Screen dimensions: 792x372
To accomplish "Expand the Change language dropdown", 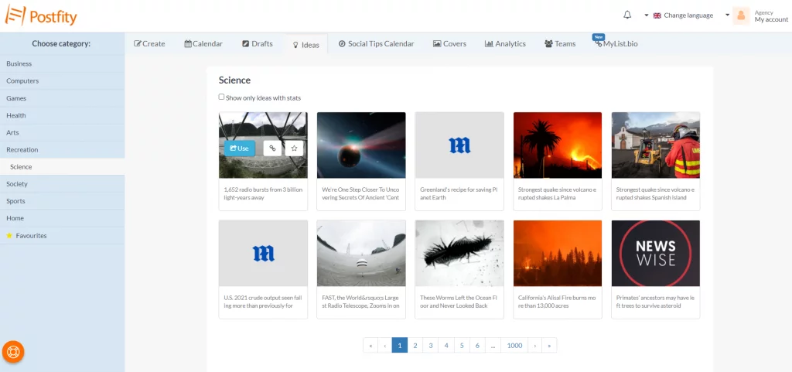I will point(679,15).
